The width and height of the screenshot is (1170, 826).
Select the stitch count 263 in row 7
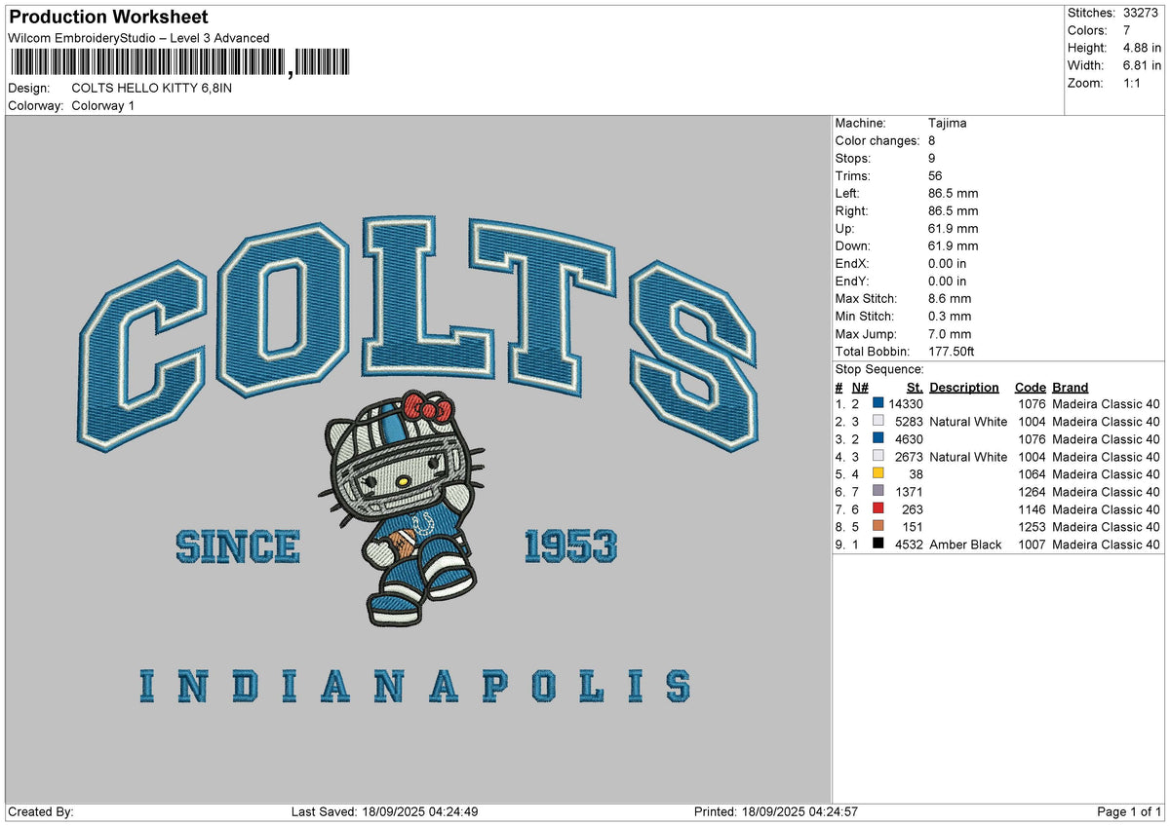pyautogui.click(x=913, y=509)
